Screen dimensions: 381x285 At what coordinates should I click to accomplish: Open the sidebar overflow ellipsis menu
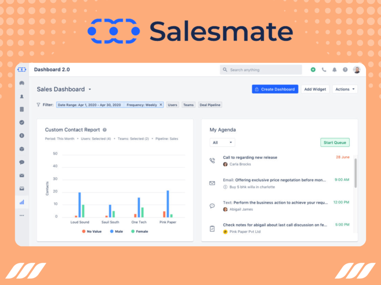coord(22,215)
